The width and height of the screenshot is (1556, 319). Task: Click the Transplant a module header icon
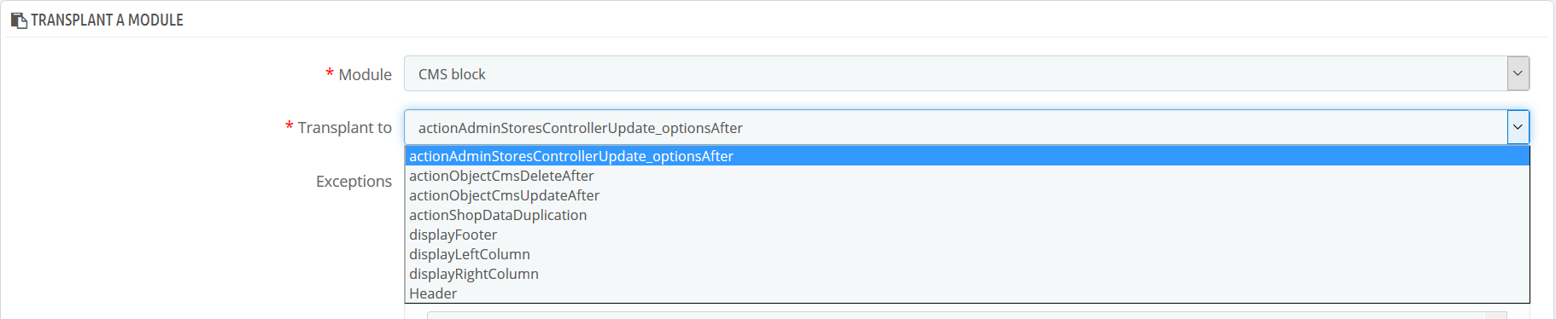pyautogui.click(x=19, y=20)
